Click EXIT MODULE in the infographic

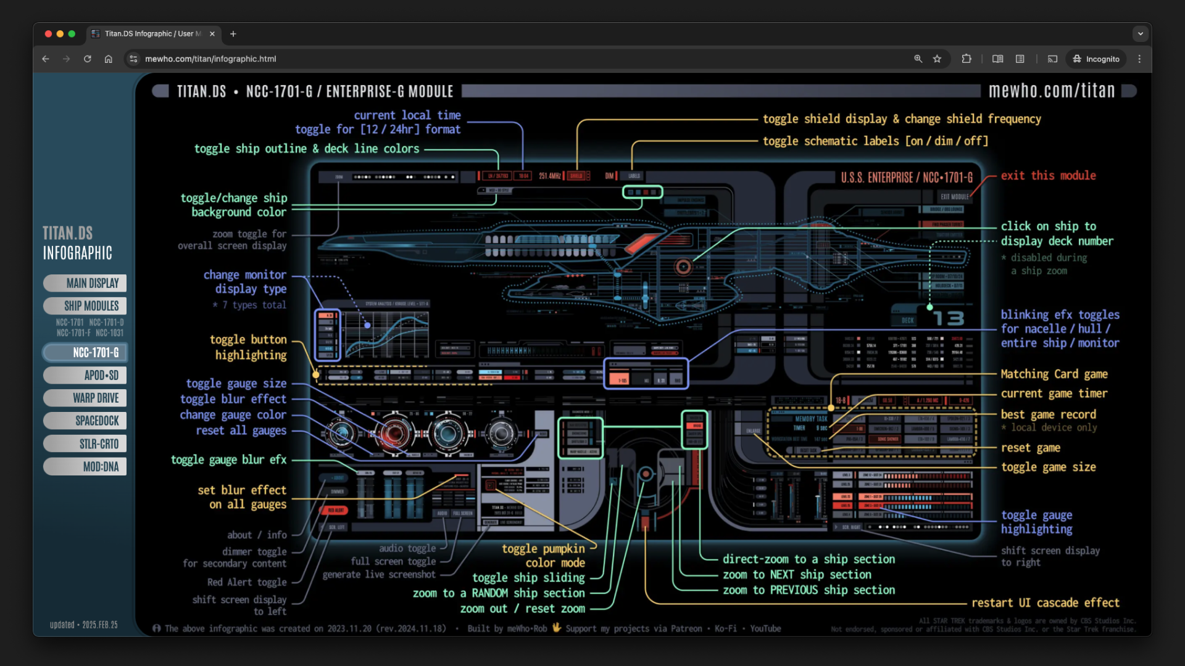click(954, 197)
